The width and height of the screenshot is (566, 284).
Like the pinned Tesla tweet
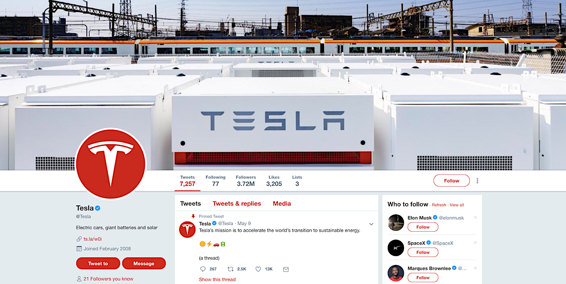click(258, 268)
